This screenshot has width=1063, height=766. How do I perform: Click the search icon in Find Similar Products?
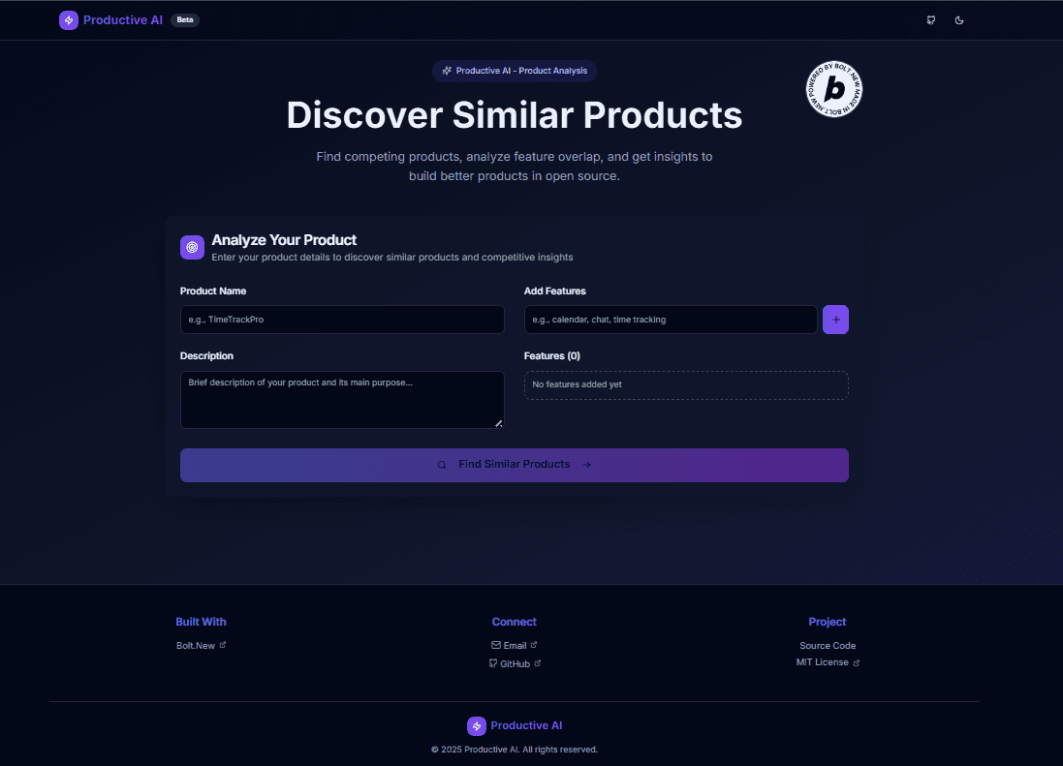(x=441, y=465)
